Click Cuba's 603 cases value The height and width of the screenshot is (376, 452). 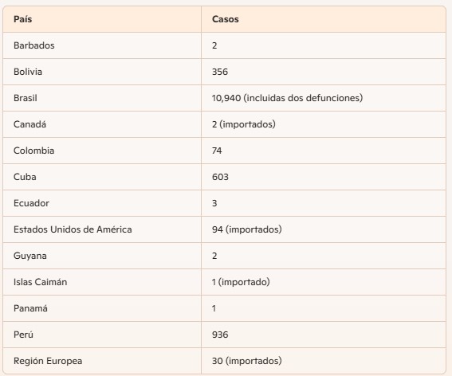220,177
